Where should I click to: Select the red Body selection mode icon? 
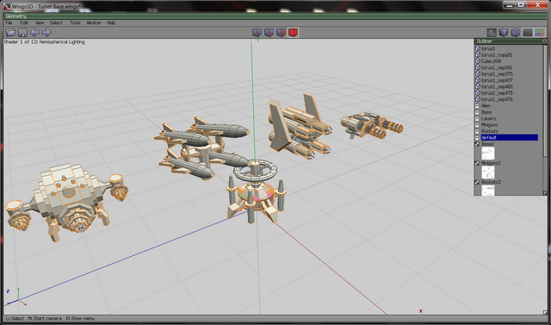(x=293, y=33)
